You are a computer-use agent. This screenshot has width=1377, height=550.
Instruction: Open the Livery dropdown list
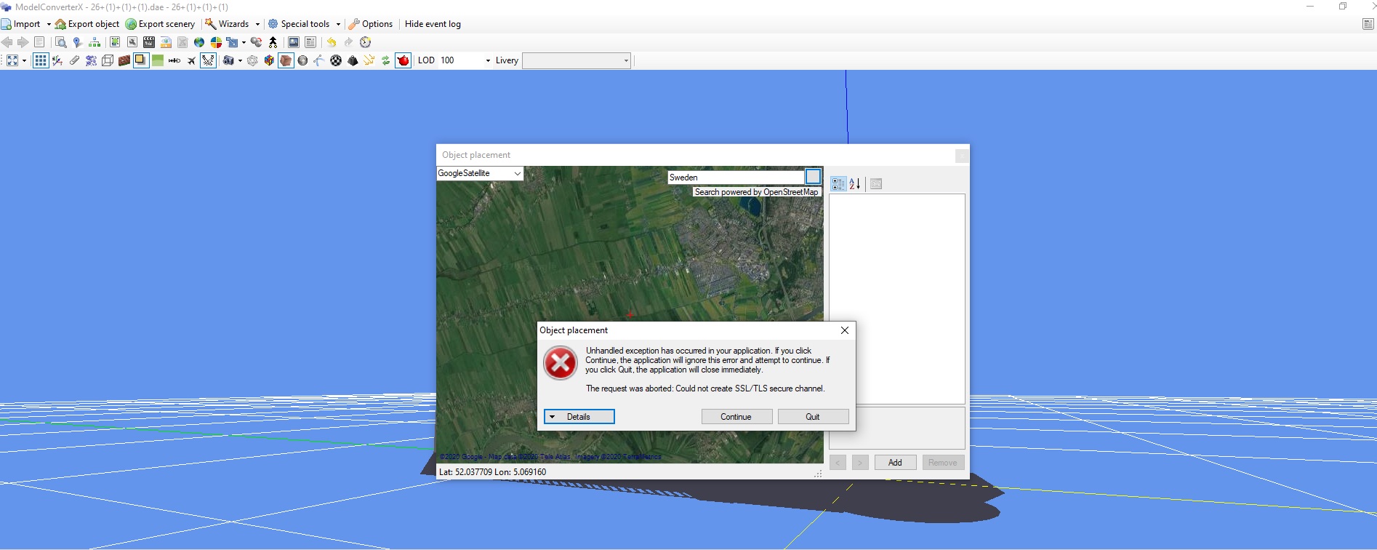pyautogui.click(x=576, y=60)
